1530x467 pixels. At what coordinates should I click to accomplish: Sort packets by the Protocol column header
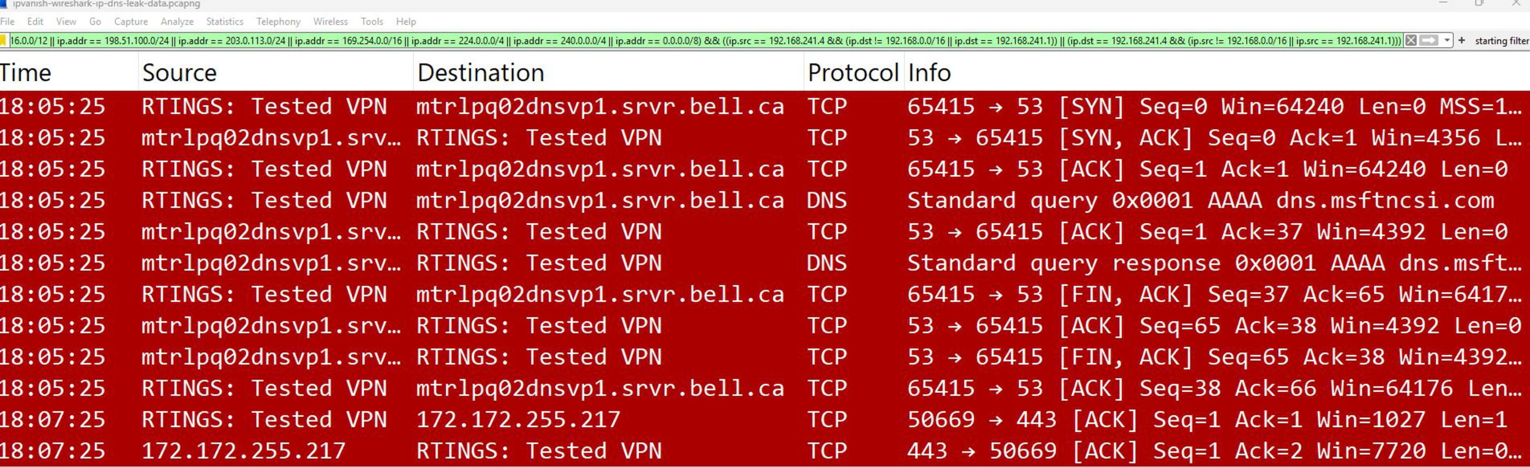click(x=852, y=73)
